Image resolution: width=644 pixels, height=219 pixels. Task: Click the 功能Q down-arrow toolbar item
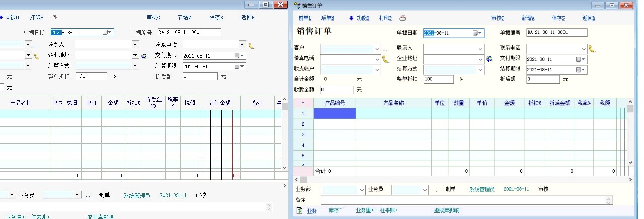tap(359, 18)
